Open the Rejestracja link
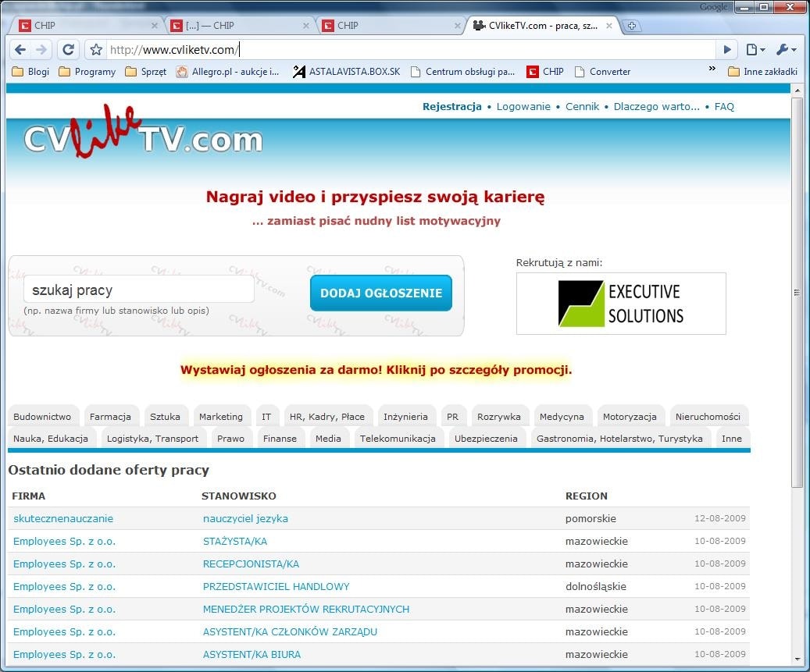Screen dimensions: 810x672 452,106
